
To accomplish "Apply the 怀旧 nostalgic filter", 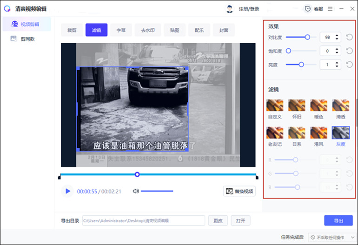I will 297,105.
